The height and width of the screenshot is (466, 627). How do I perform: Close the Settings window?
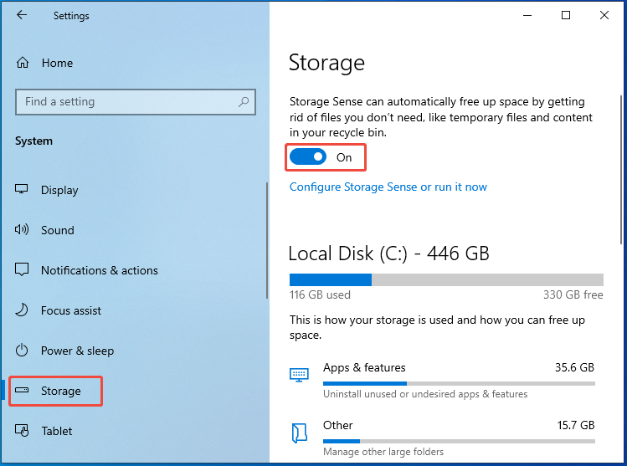coord(604,15)
